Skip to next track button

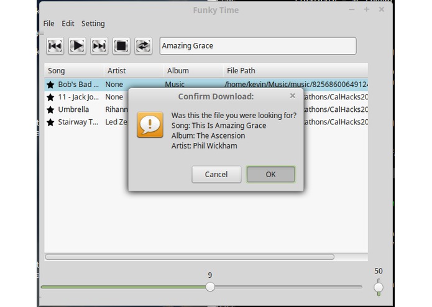pos(99,46)
